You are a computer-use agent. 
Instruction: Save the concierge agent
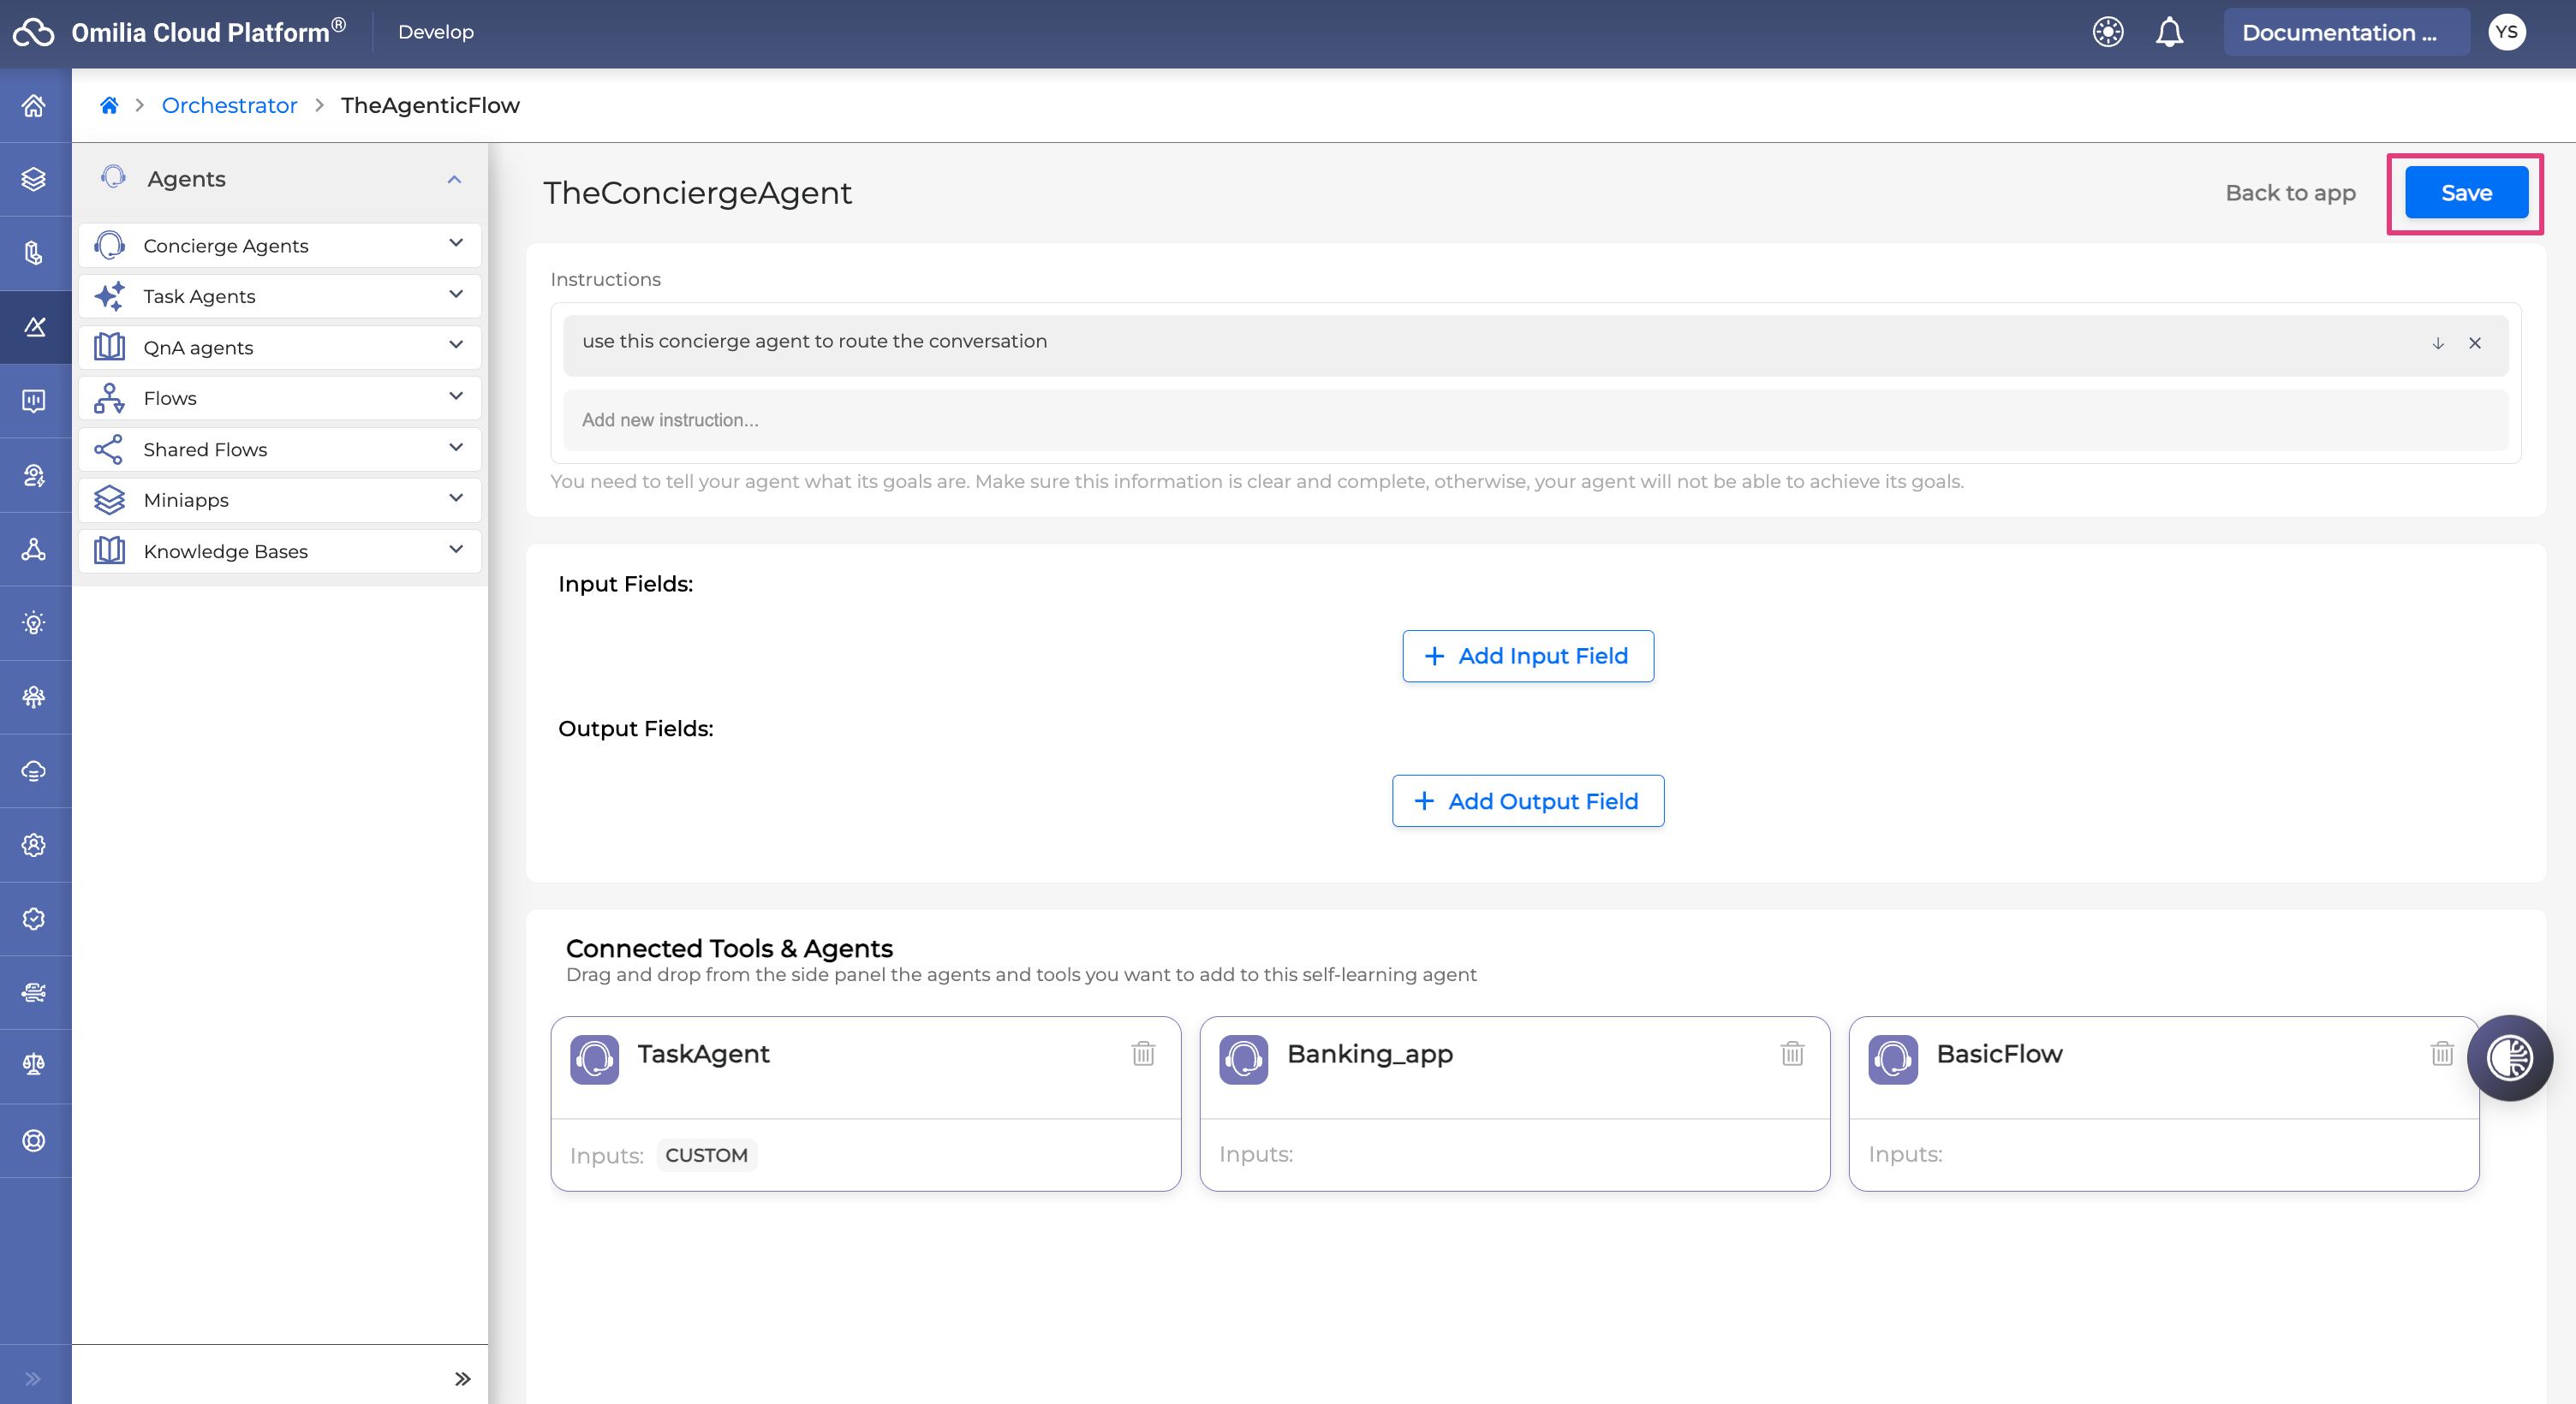coord(2465,193)
